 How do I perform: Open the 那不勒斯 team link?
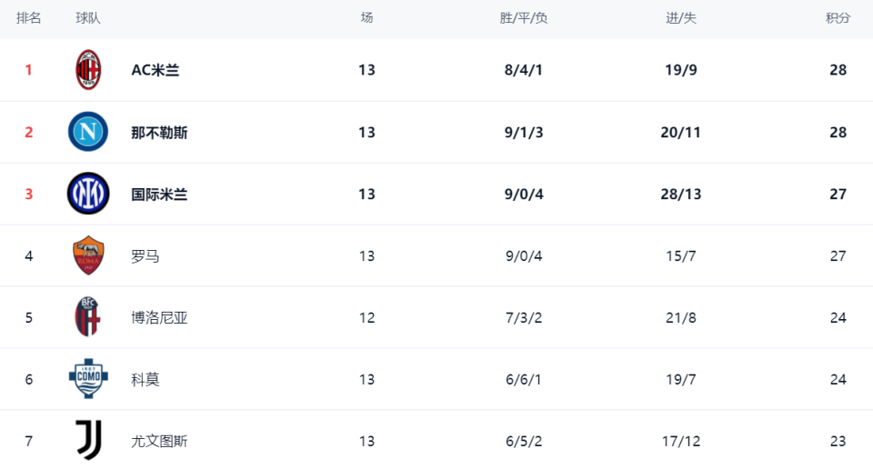coord(159,132)
